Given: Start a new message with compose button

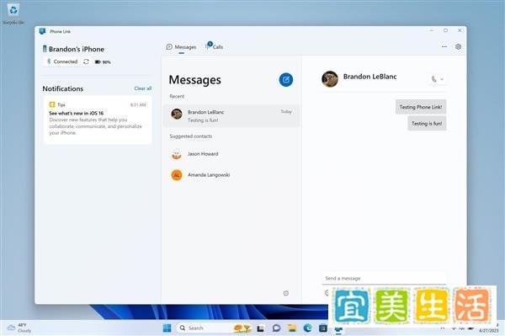Looking at the screenshot, I should coord(286,79).
